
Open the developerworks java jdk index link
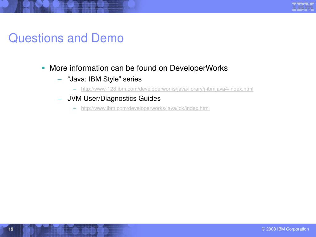click(145, 108)
